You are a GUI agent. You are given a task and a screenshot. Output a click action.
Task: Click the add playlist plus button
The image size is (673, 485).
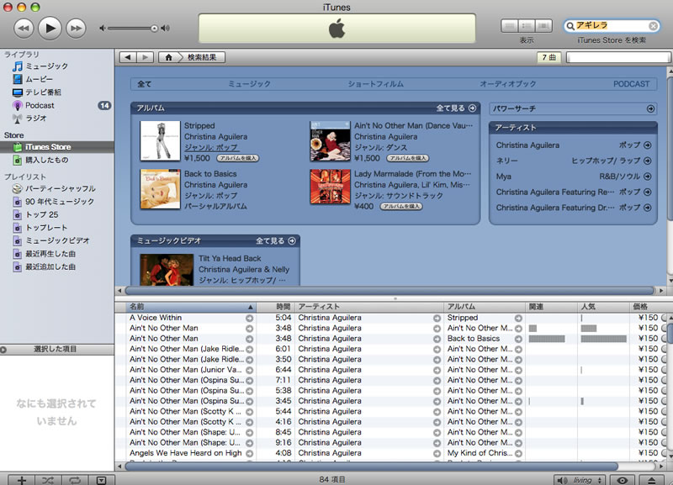pyautogui.click(x=22, y=479)
